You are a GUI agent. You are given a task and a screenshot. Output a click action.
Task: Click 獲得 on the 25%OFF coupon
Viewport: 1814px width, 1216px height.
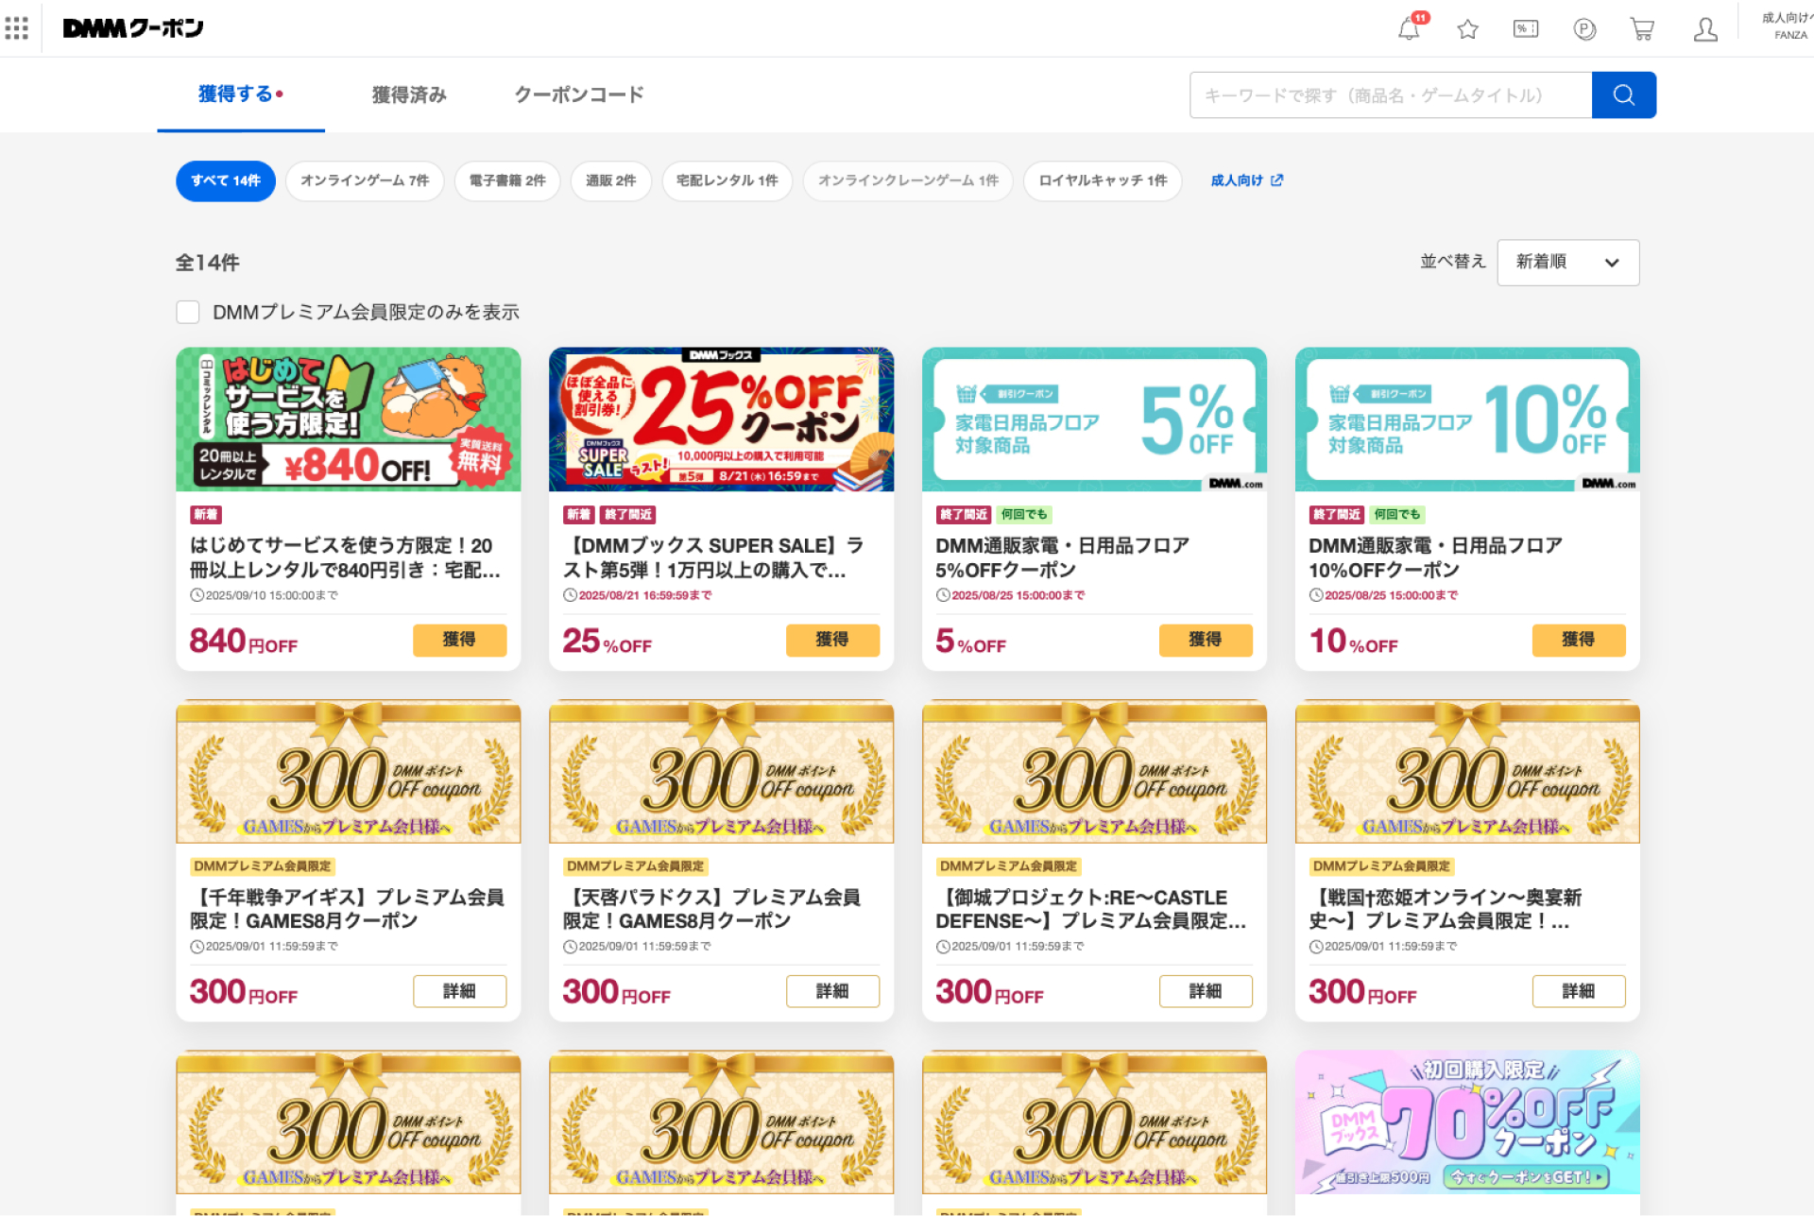point(832,640)
